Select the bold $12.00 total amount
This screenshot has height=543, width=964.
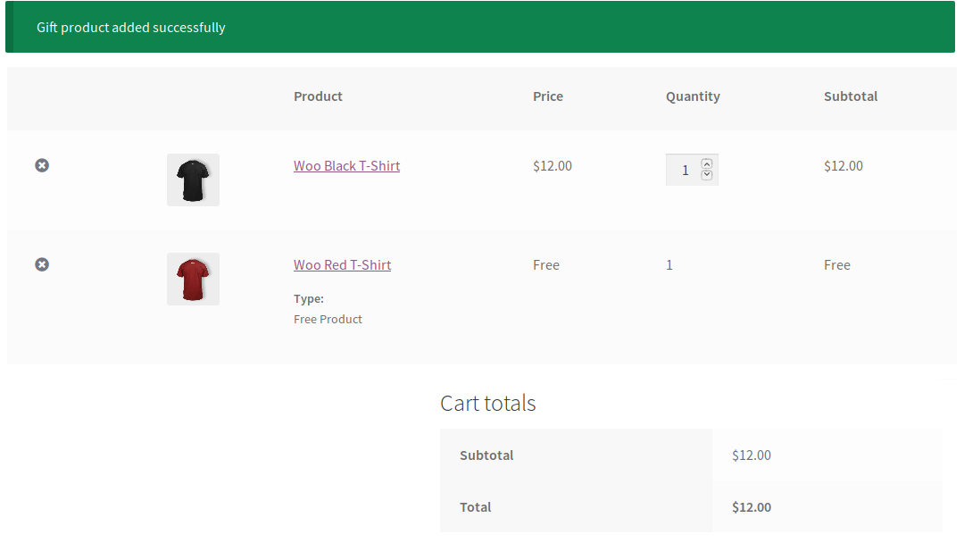tap(752, 507)
